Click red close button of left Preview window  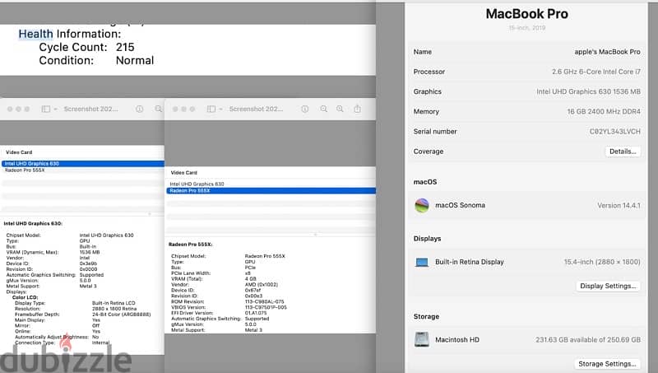pyautogui.click(x=10, y=110)
